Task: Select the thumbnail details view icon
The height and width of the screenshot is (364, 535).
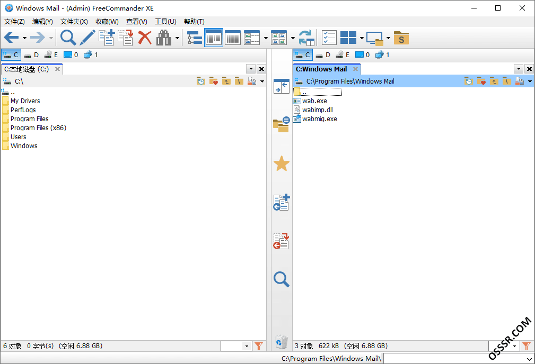Action: point(252,38)
